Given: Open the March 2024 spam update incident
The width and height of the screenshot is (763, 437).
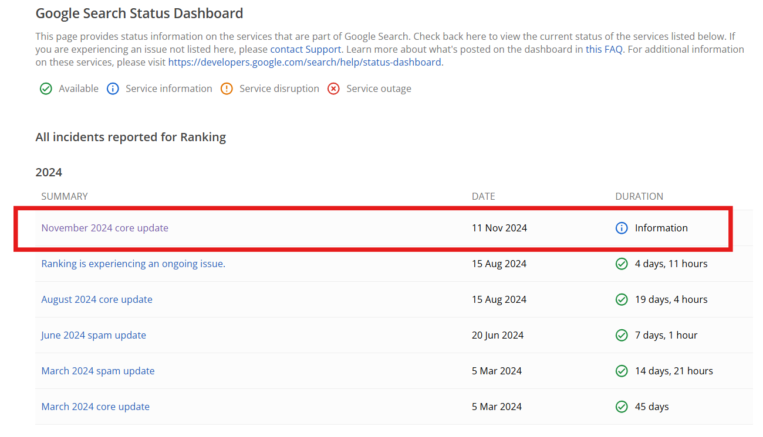Looking at the screenshot, I should tap(98, 371).
